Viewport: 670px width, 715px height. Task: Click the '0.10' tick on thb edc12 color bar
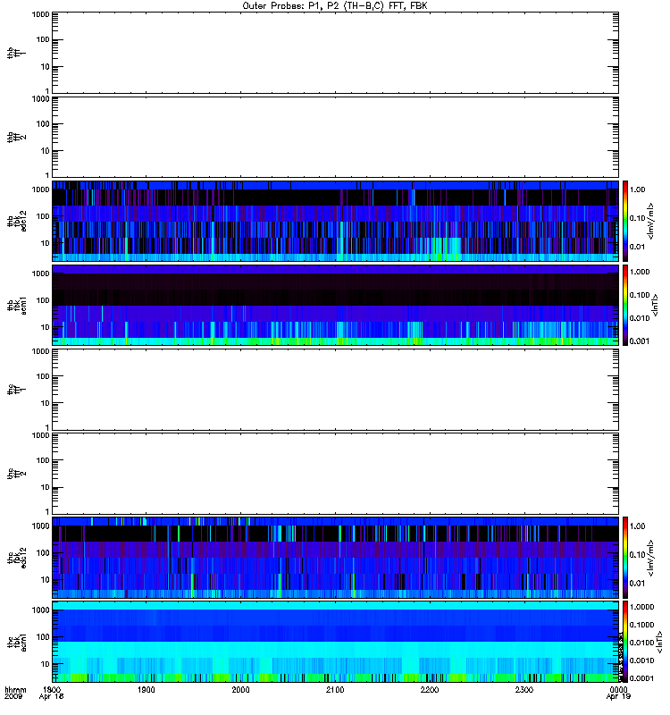[637, 218]
